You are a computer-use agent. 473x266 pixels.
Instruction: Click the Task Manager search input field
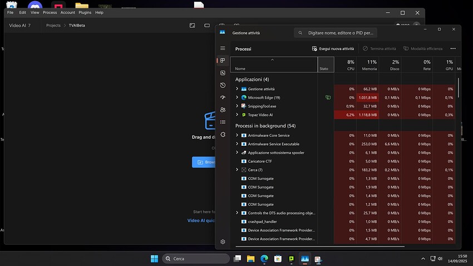[x=336, y=33]
